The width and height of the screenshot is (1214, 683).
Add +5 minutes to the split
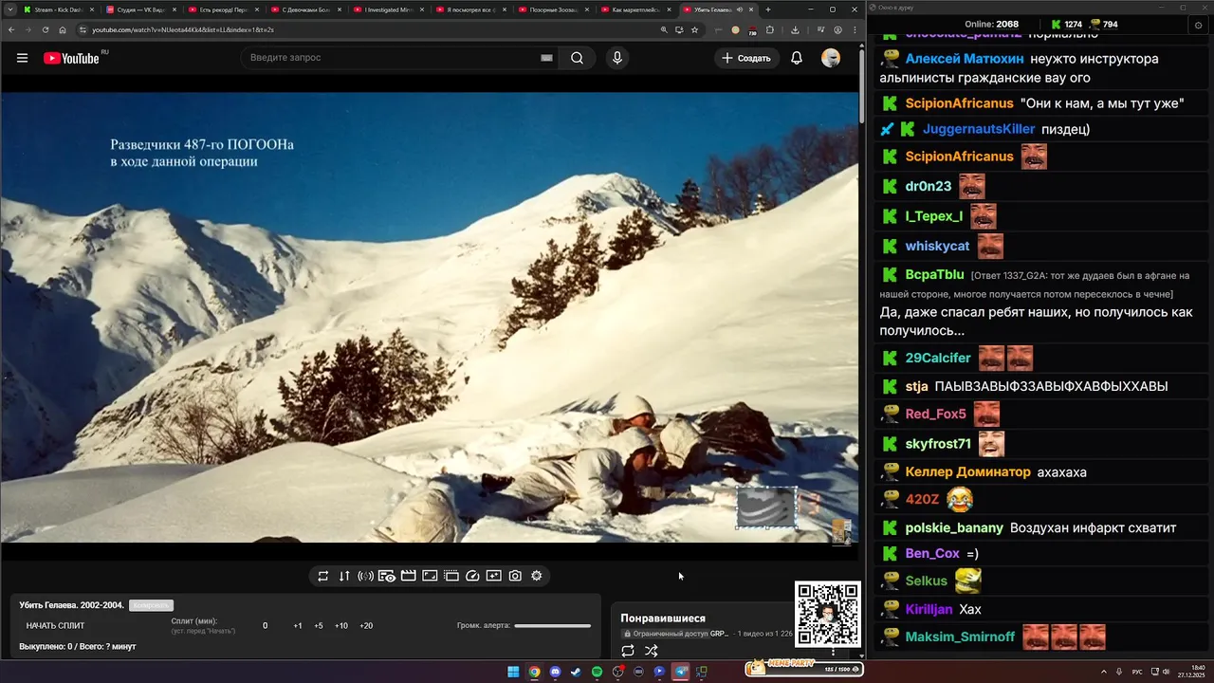tap(319, 626)
